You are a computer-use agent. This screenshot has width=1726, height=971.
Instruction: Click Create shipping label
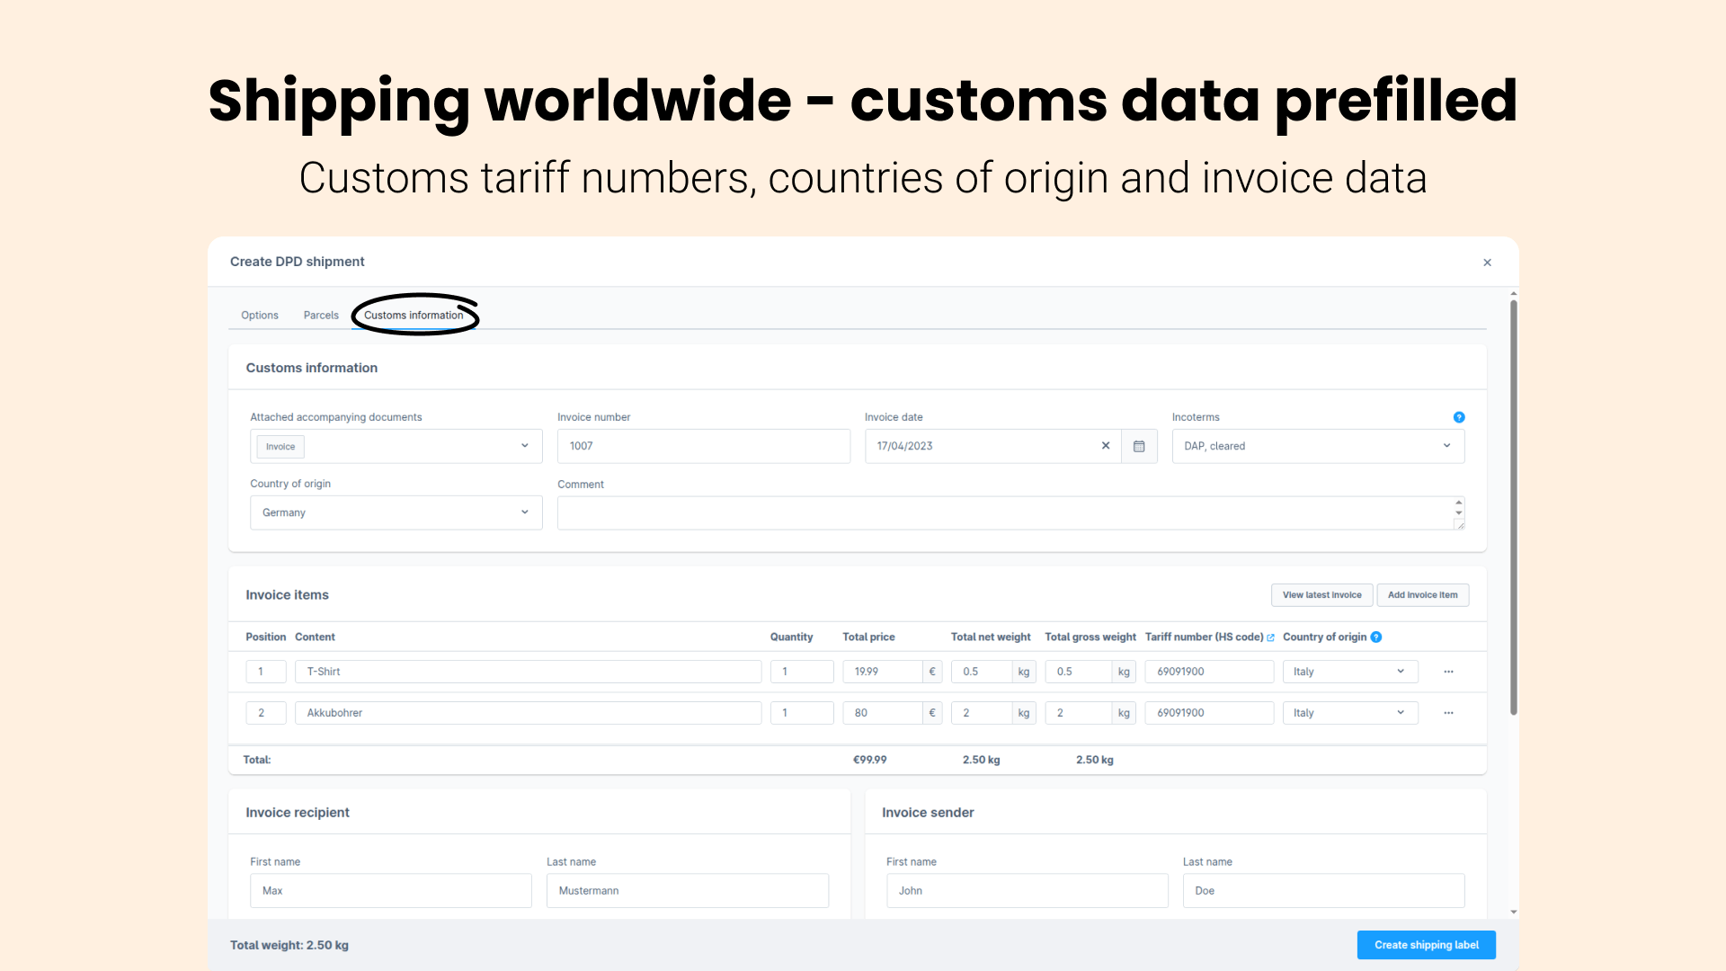click(1426, 945)
